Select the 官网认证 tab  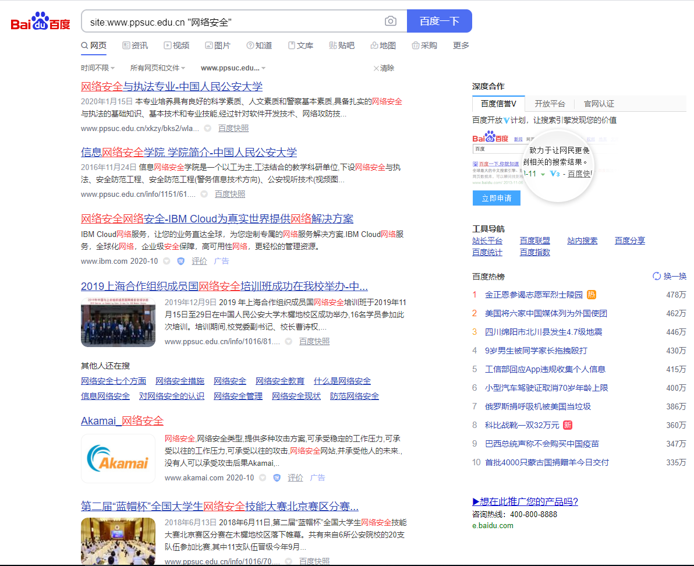point(599,104)
